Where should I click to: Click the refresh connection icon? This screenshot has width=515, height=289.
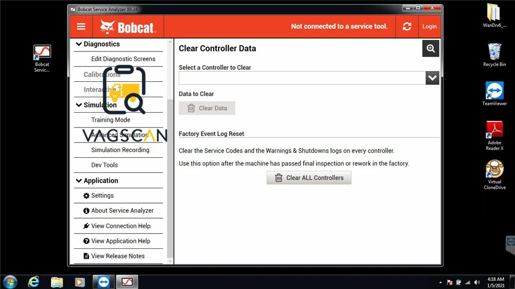407,27
